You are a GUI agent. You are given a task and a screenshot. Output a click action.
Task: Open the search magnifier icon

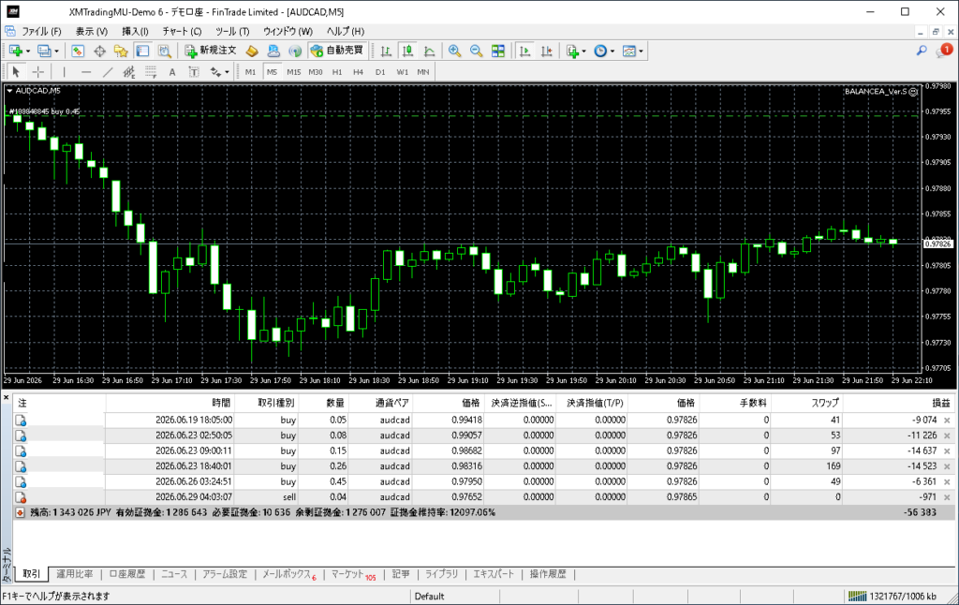pyautogui.click(x=922, y=51)
